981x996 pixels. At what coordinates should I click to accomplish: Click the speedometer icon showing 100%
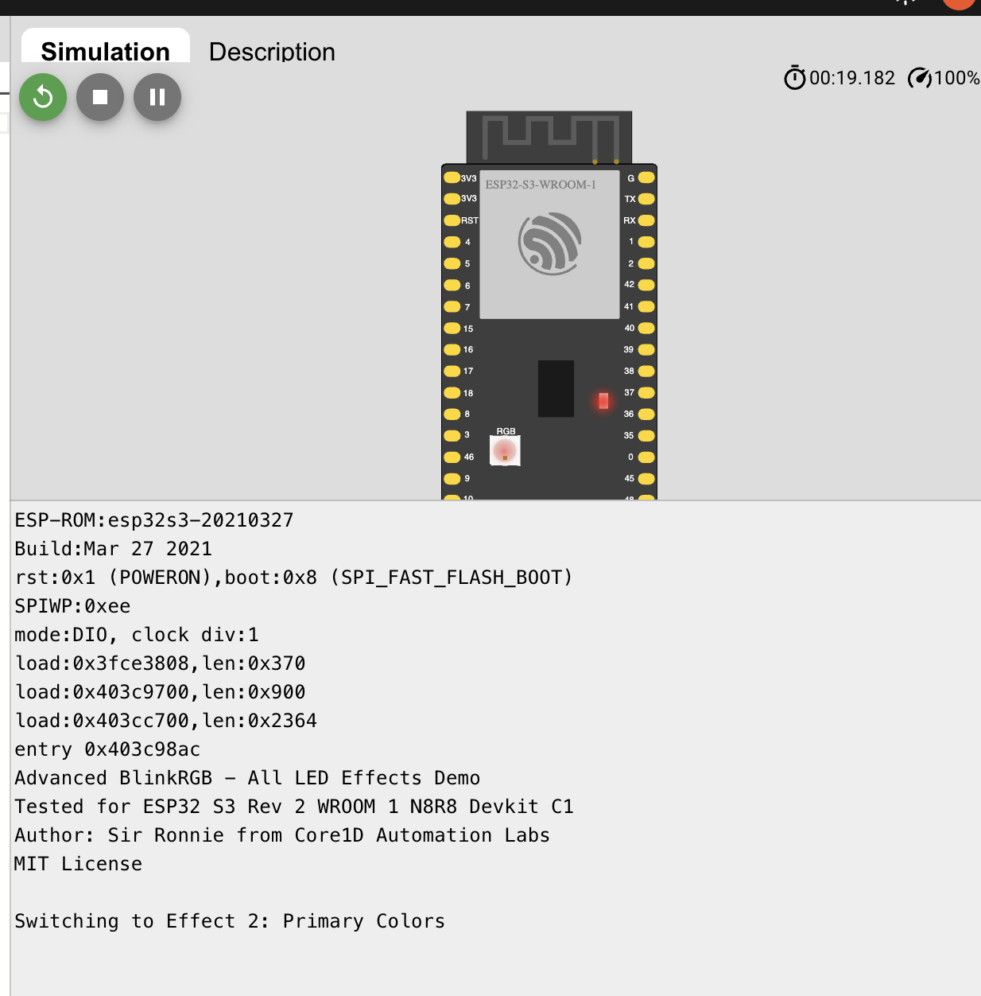[920, 78]
